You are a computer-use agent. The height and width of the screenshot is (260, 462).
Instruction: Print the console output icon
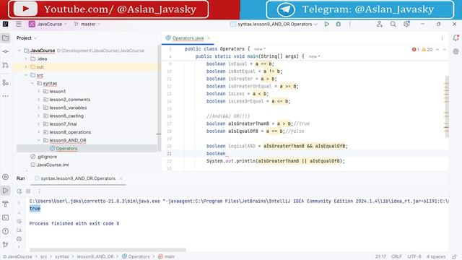[19, 239]
